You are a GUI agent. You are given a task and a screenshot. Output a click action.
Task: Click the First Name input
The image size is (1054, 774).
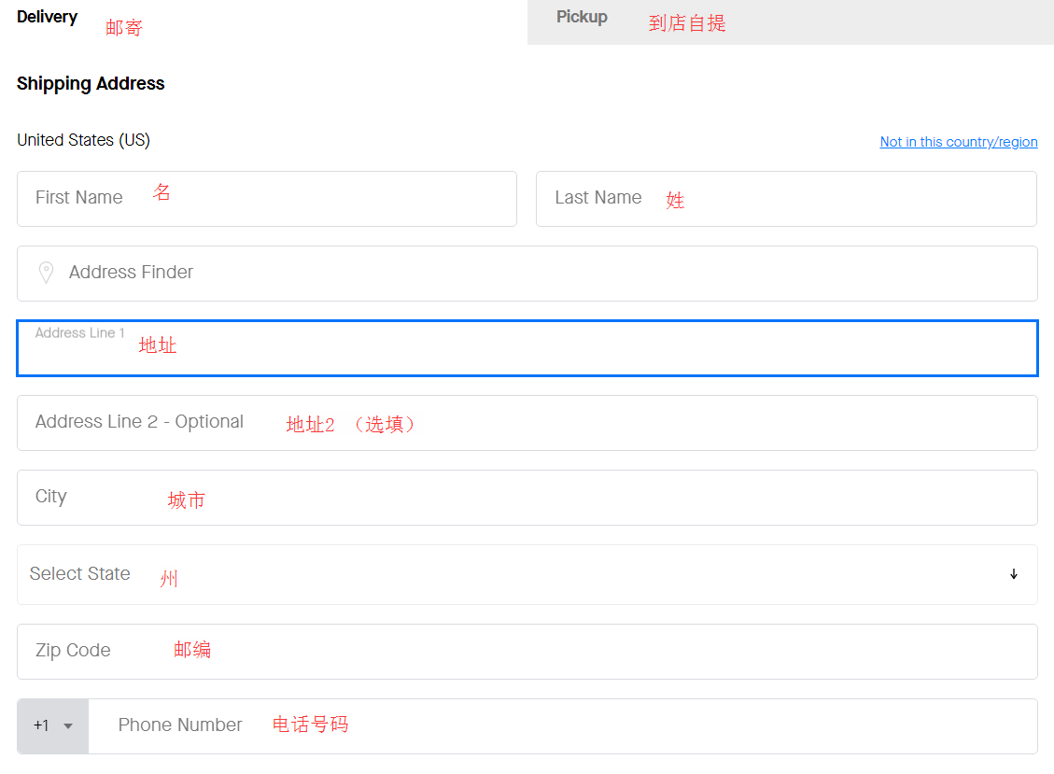267,199
